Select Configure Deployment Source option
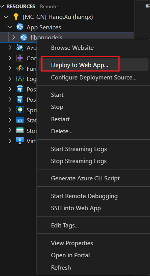This screenshot has width=150, height=276. coord(94,77)
